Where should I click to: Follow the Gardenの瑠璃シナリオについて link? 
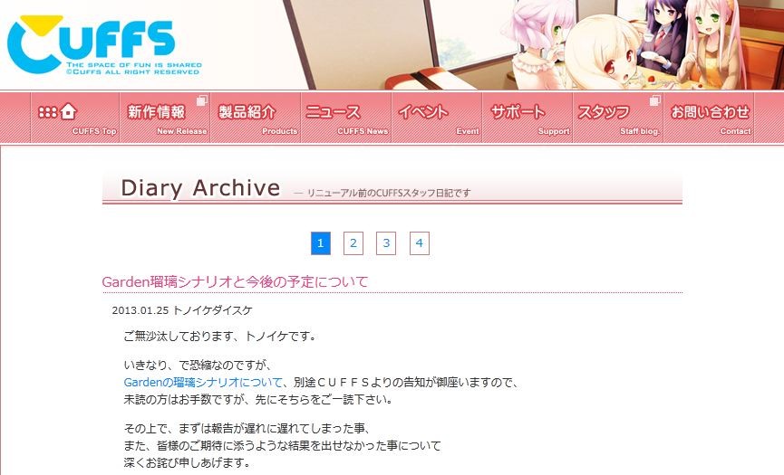coord(203,383)
